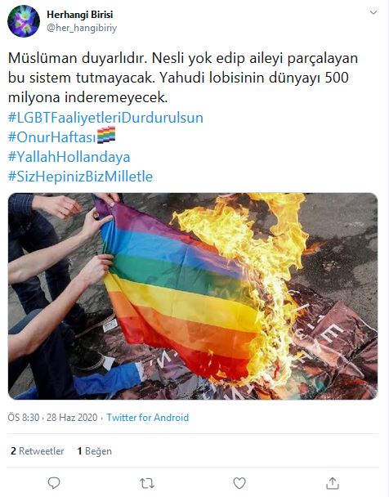Click the reply speech bubble icon
This screenshot has width=389, height=497.
click(54, 483)
